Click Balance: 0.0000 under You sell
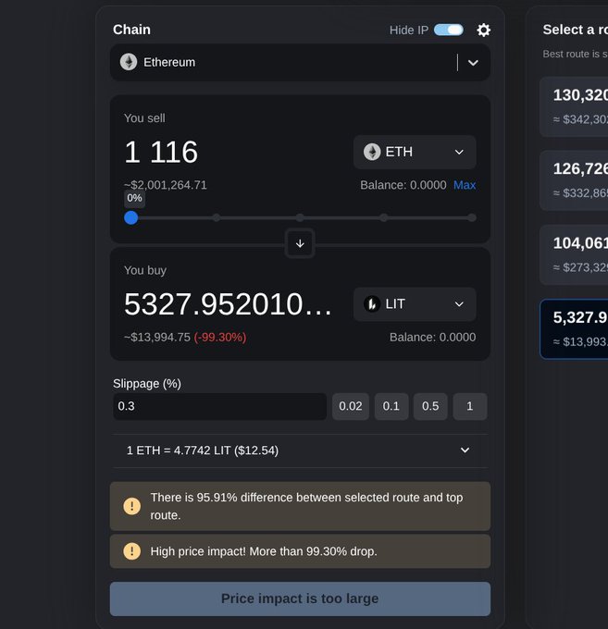Image resolution: width=608 pixels, height=629 pixels. 403,185
